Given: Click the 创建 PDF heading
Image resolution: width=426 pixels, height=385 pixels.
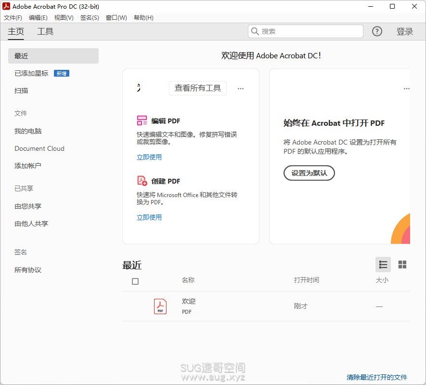Looking at the screenshot, I should tap(166, 181).
